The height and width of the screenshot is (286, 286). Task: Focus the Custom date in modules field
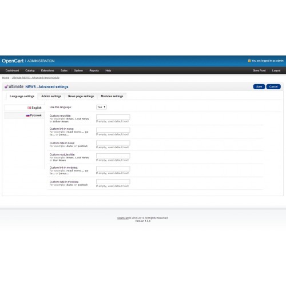tap(113, 181)
